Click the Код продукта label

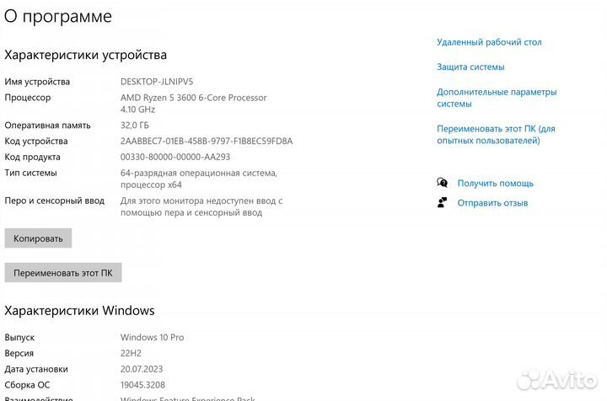pos(32,157)
